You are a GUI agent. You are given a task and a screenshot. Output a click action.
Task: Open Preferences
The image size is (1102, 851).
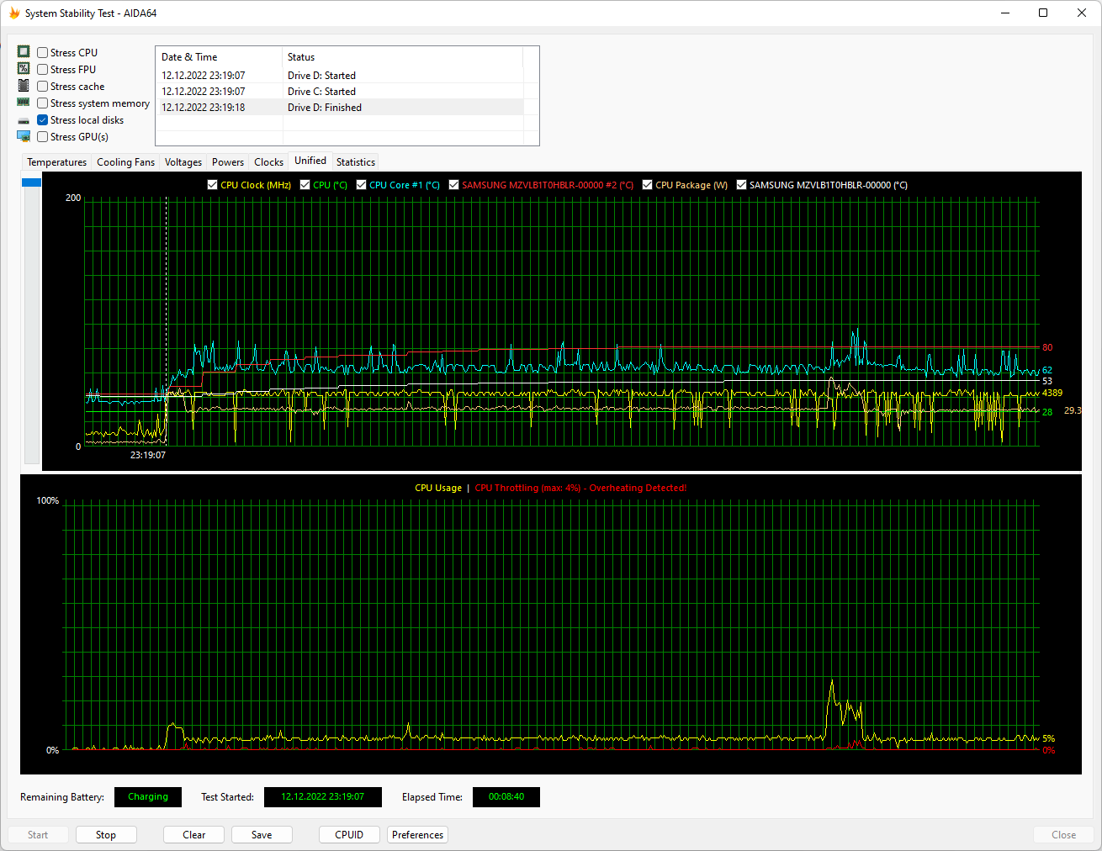[x=417, y=835]
